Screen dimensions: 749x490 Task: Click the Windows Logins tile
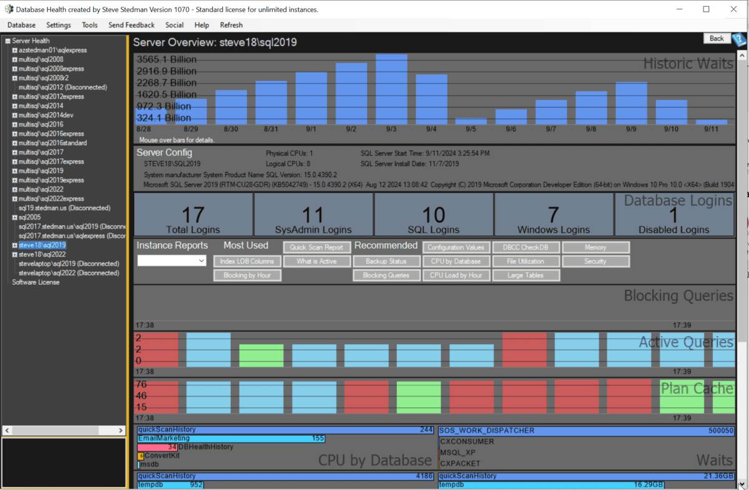point(554,214)
